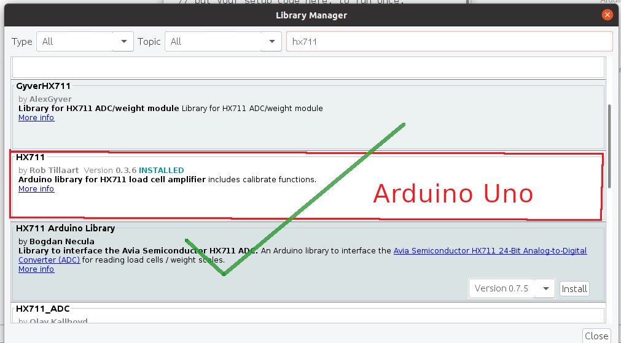The height and width of the screenshot is (343, 621).
Task: Click the Bogdan Necula author name
Action: (x=62, y=241)
